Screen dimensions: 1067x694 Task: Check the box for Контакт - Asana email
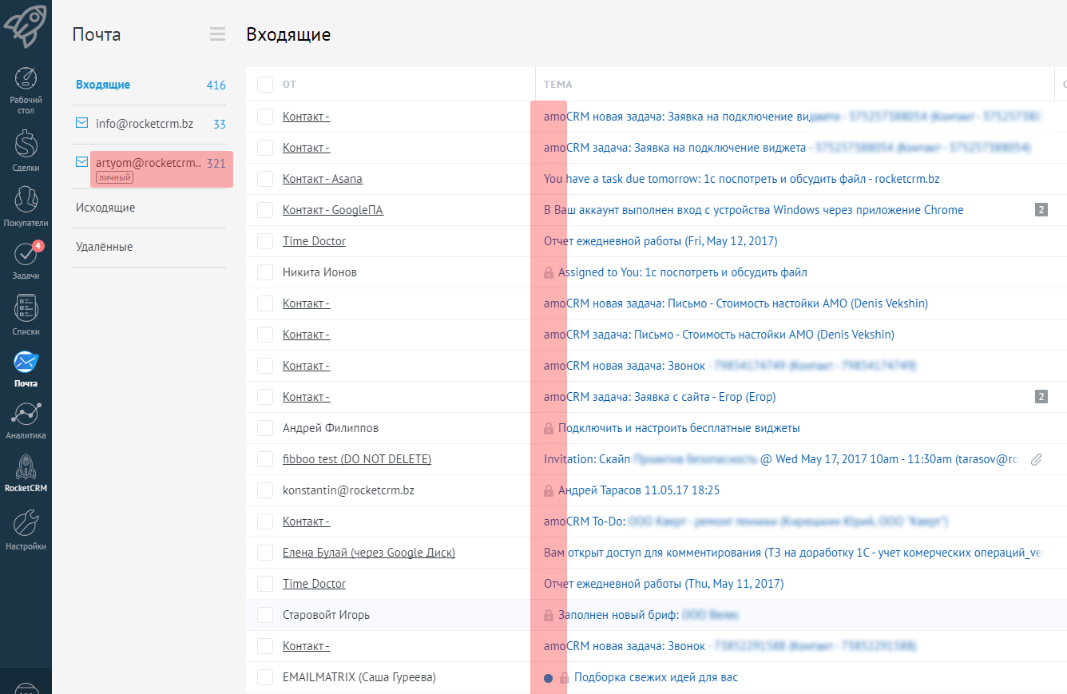[x=265, y=179]
